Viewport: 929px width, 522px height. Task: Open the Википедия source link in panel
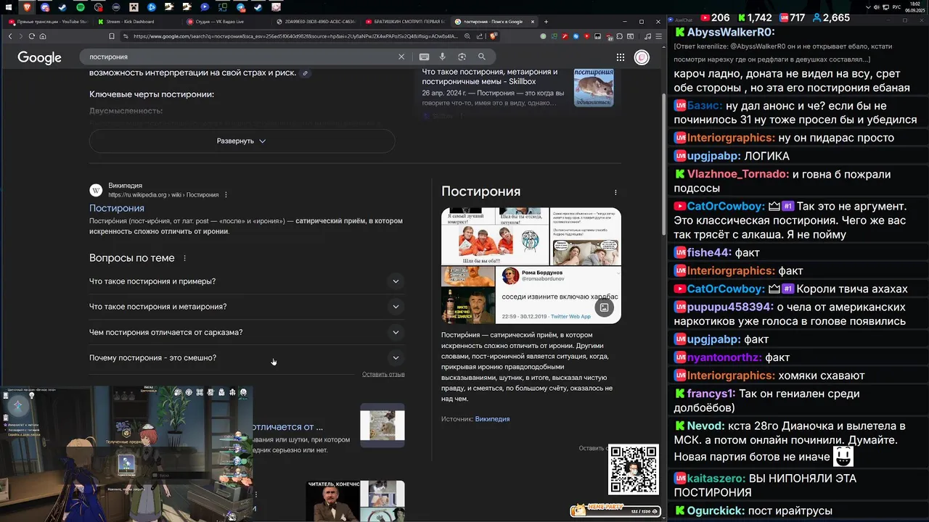pyautogui.click(x=492, y=419)
